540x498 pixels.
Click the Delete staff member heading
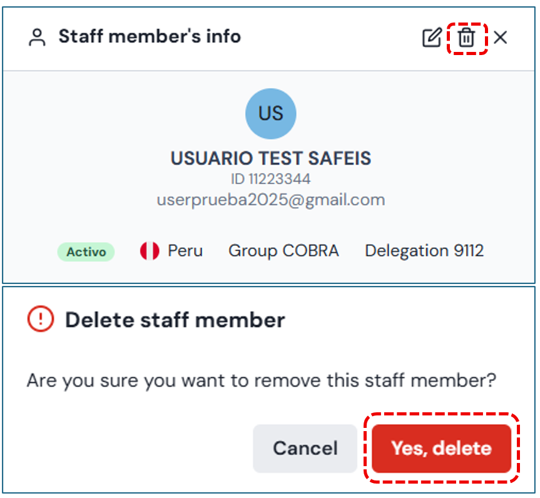click(x=175, y=320)
